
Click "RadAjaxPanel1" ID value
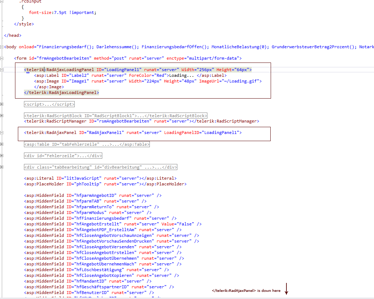(x=105, y=133)
